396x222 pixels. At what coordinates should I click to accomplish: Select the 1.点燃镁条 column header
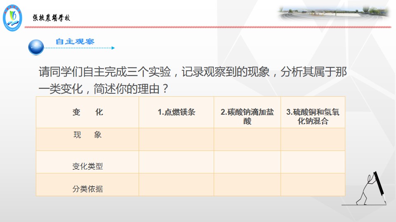tap(176, 112)
